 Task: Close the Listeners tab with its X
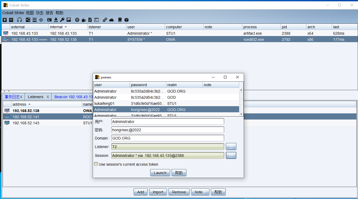pyautogui.click(x=48, y=97)
